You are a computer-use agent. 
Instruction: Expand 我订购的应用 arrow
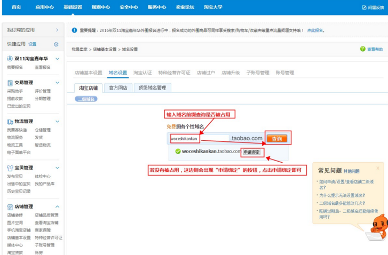click(57, 30)
